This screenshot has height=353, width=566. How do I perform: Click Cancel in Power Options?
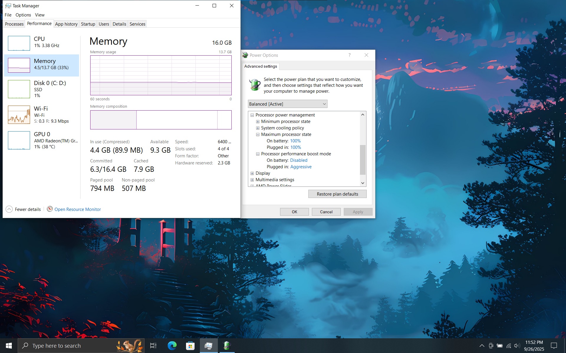(x=326, y=212)
